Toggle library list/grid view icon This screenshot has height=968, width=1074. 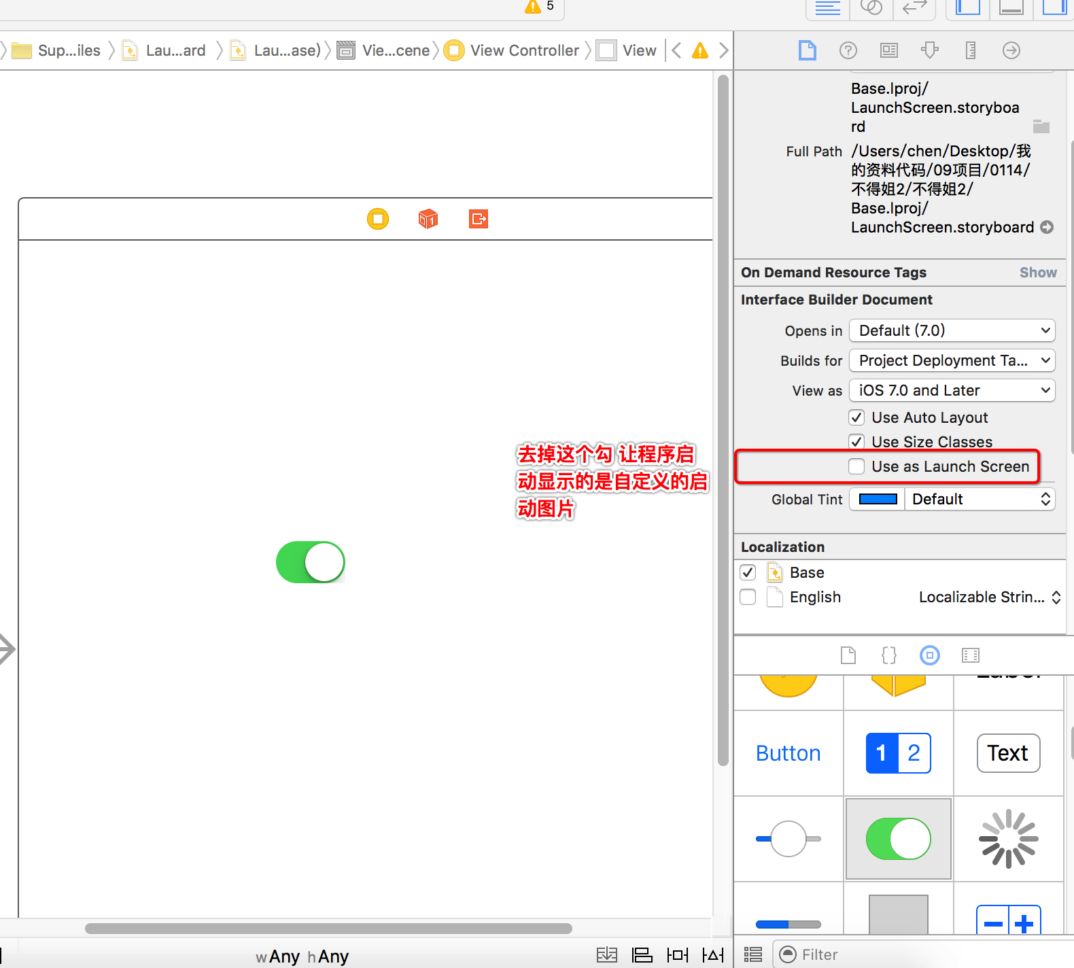[753, 954]
